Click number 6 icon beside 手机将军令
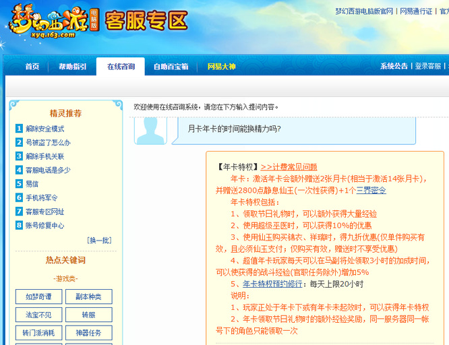This screenshot has width=449, height=345. tap(19, 197)
